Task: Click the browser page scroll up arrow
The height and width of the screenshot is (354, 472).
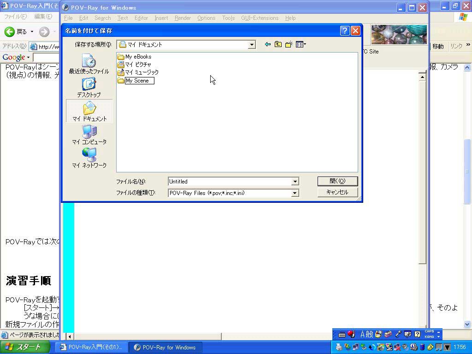Action: point(467,67)
